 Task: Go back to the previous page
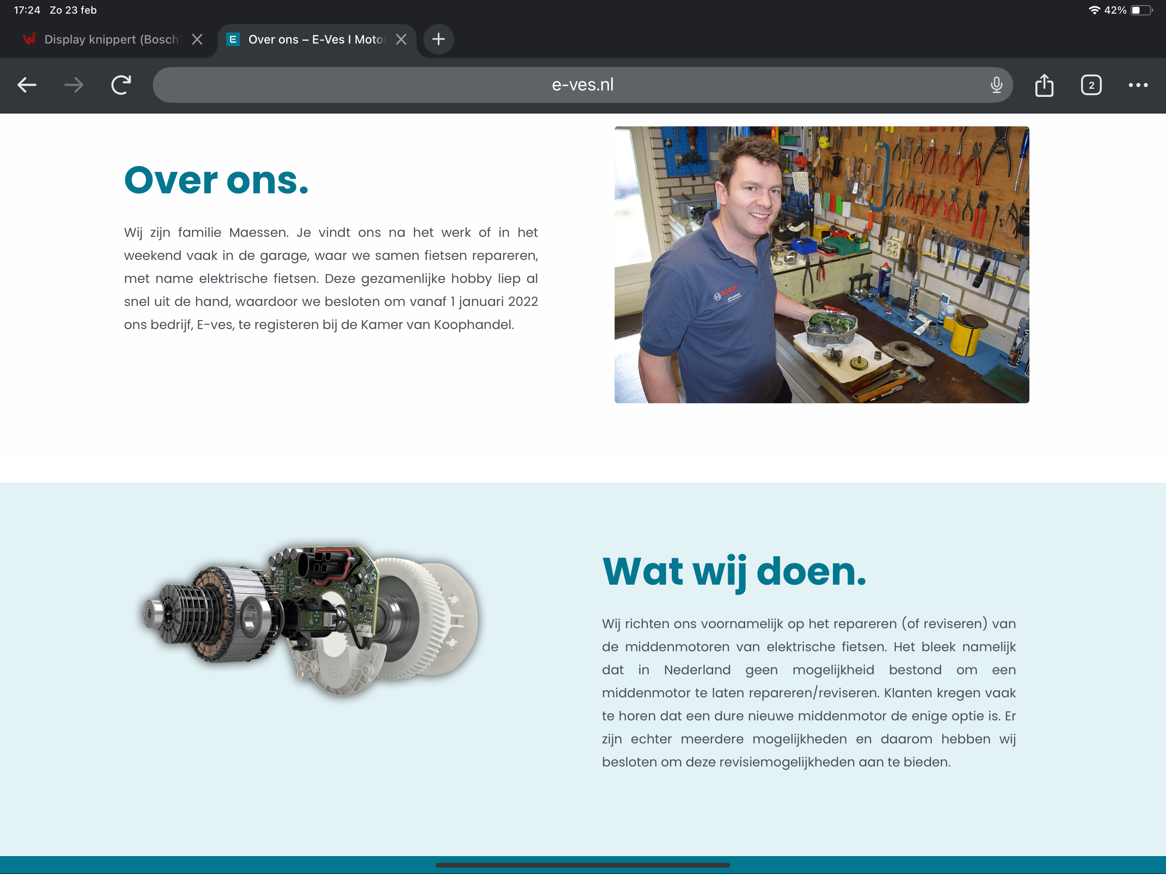pyautogui.click(x=27, y=85)
